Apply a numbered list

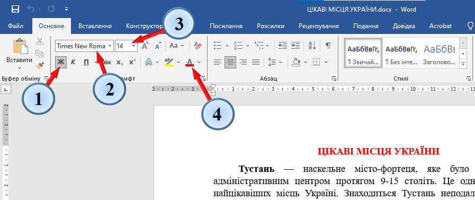[238, 46]
